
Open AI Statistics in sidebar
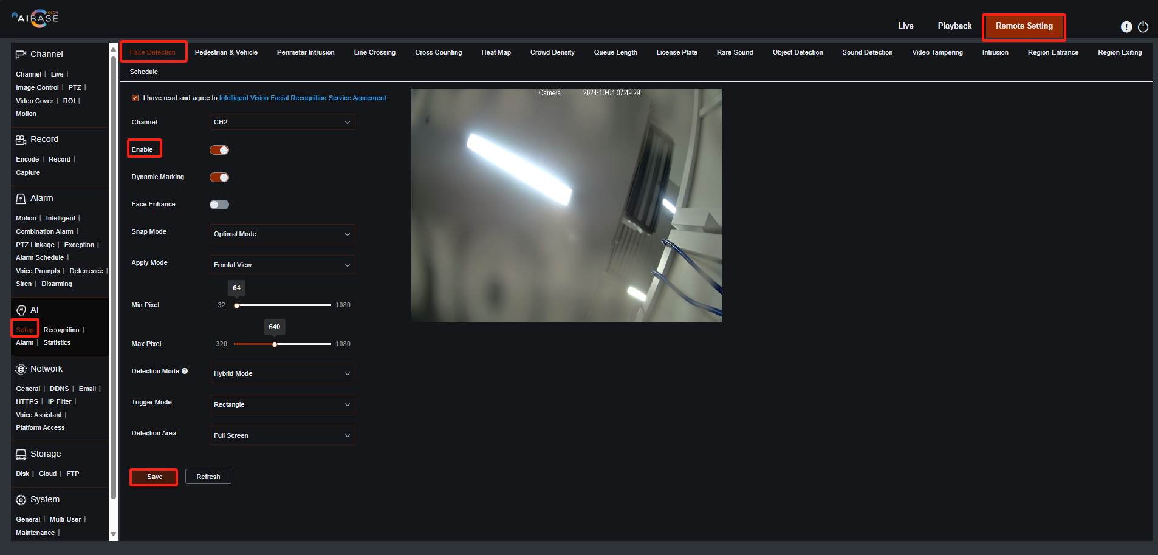[x=57, y=342]
